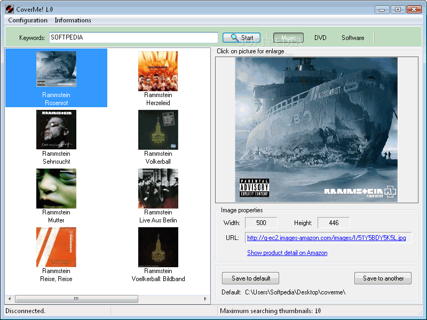Minimize the CoverMe! window
The width and height of the screenshot is (427, 320).
(x=382, y=10)
